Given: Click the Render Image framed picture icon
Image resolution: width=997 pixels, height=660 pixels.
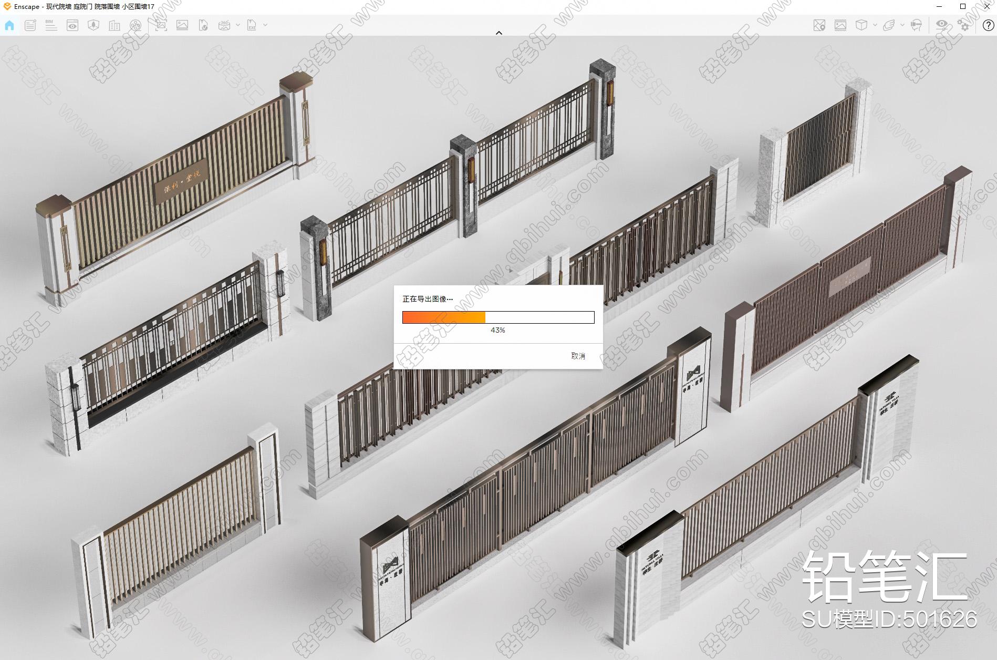Looking at the screenshot, I should [840, 25].
